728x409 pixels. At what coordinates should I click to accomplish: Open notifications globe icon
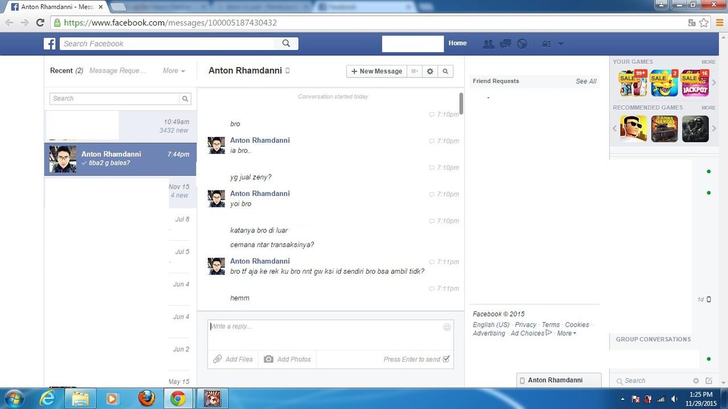522,44
